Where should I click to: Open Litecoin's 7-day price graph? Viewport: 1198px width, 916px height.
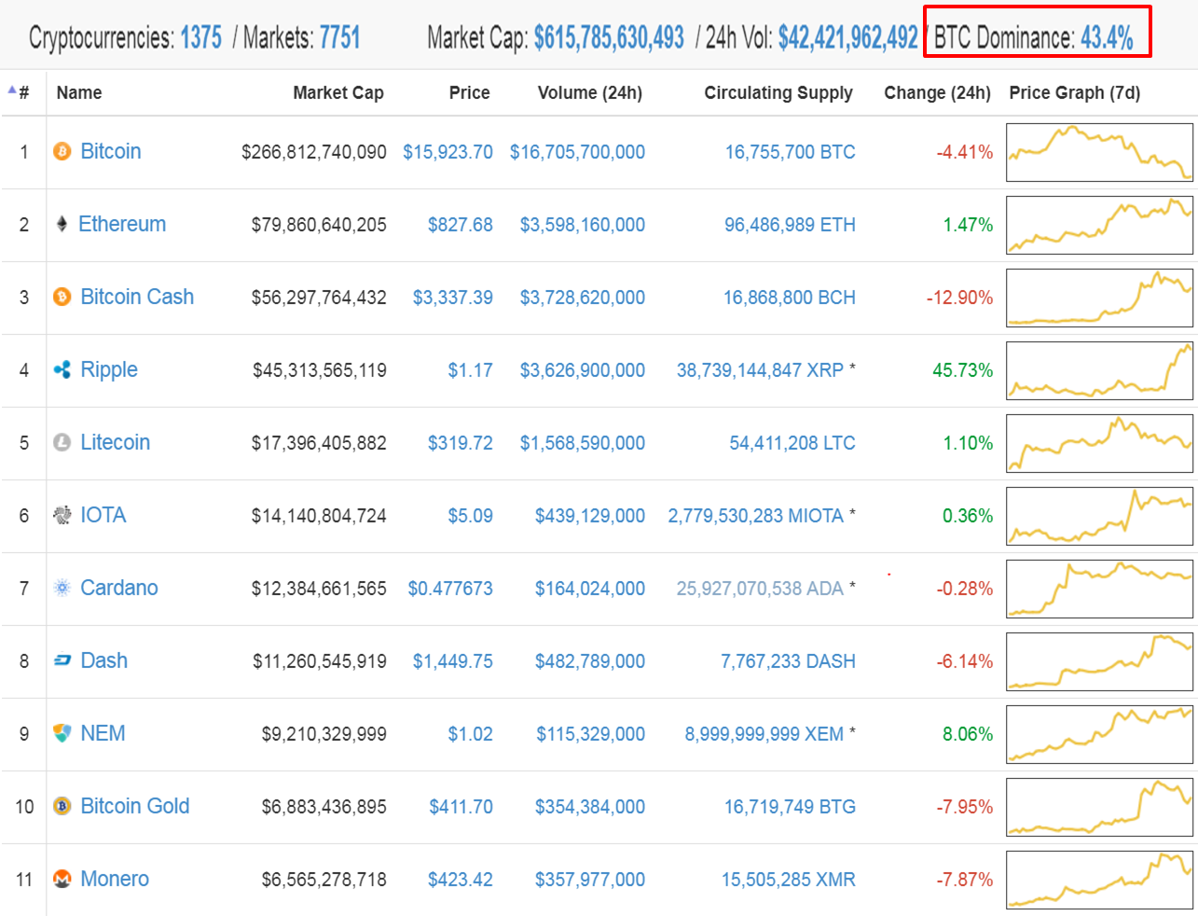click(x=1100, y=443)
